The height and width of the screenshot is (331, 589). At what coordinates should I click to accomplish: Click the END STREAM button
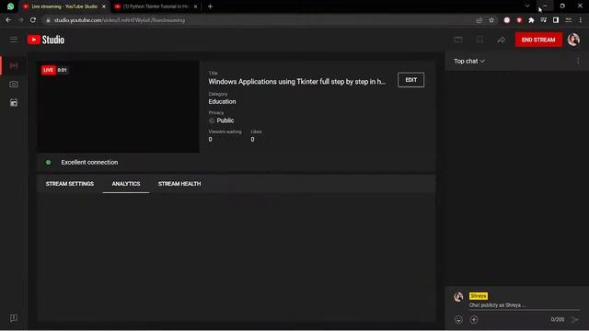(x=538, y=40)
